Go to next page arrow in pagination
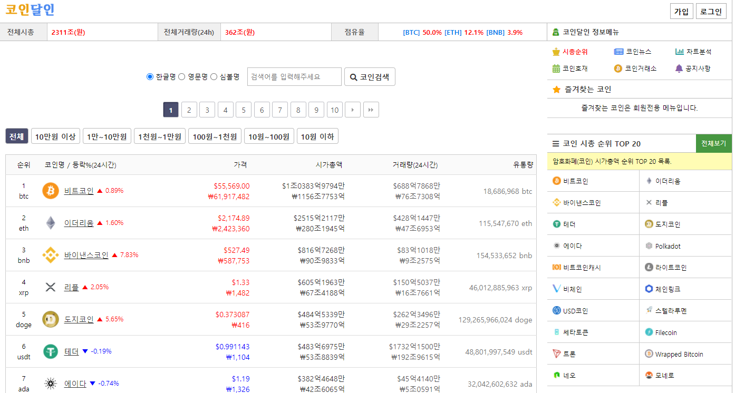 pos(353,110)
